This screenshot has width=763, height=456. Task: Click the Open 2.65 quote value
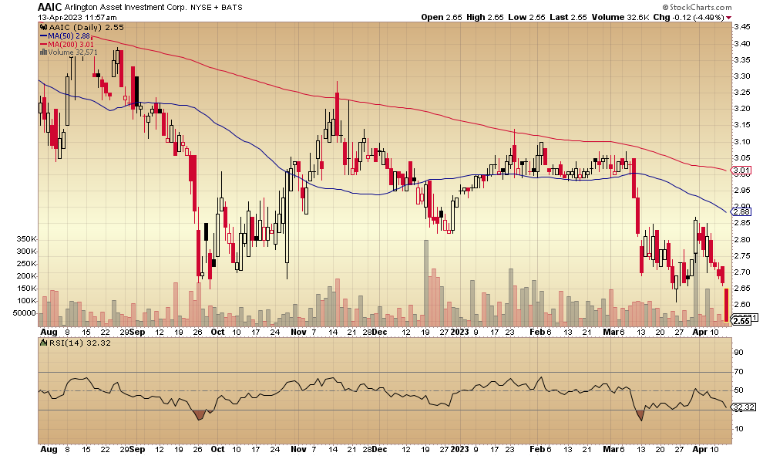442,17
